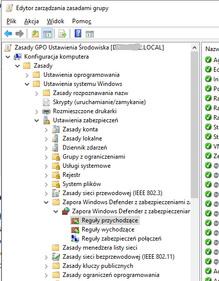Toggle the Show/Hide Console Tree icon
Viewport: 219px width, 281px height.
click(47, 33)
